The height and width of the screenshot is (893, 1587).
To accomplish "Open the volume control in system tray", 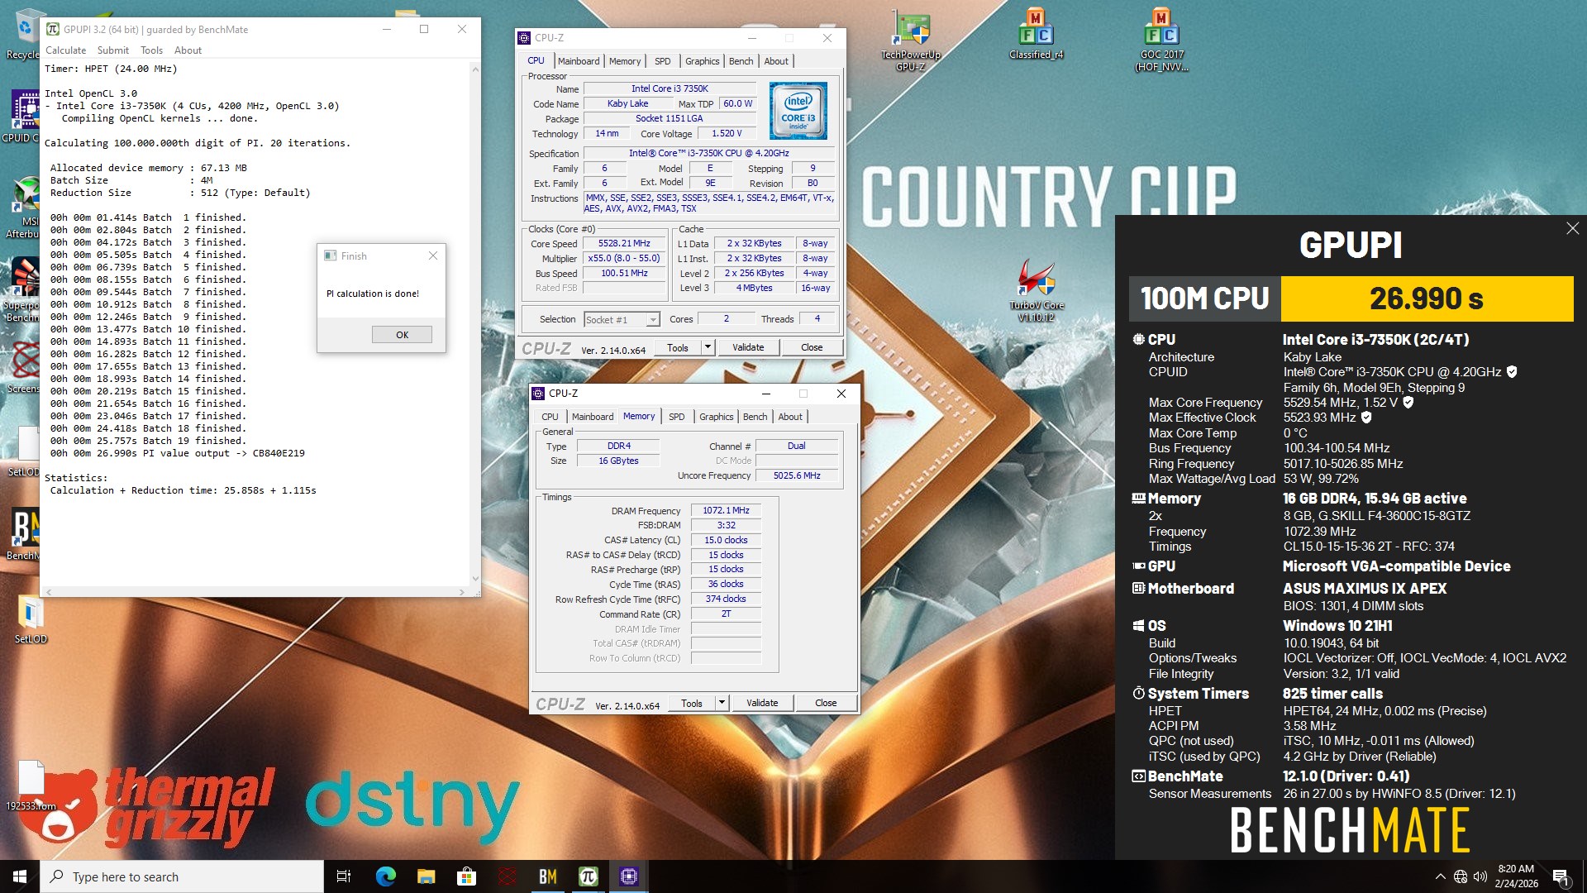I will tap(1480, 876).
